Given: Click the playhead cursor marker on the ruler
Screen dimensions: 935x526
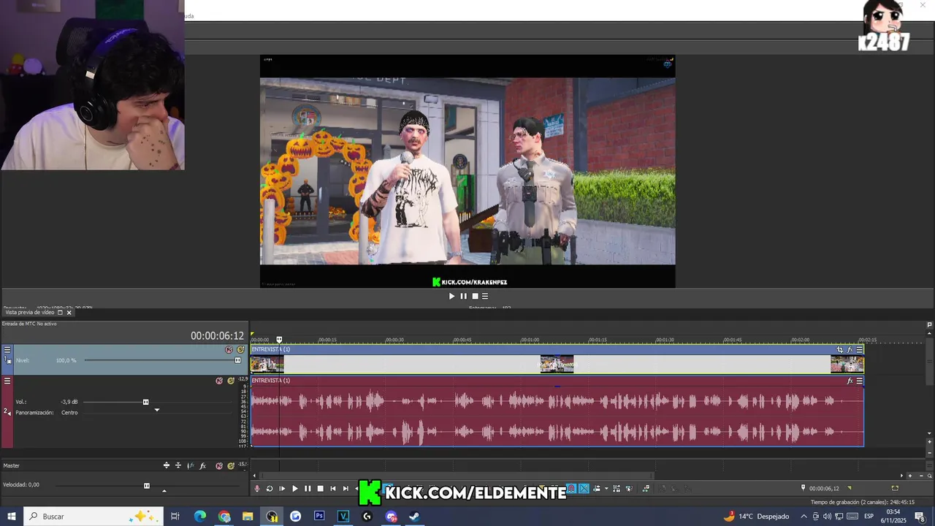Looking at the screenshot, I should tap(279, 340).
